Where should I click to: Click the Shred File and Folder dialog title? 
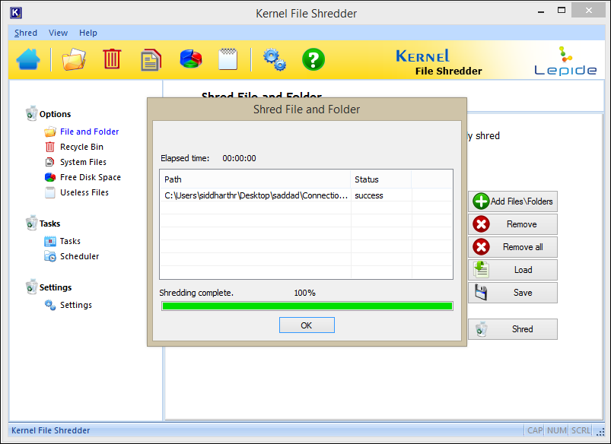click(x=307, y=109)
